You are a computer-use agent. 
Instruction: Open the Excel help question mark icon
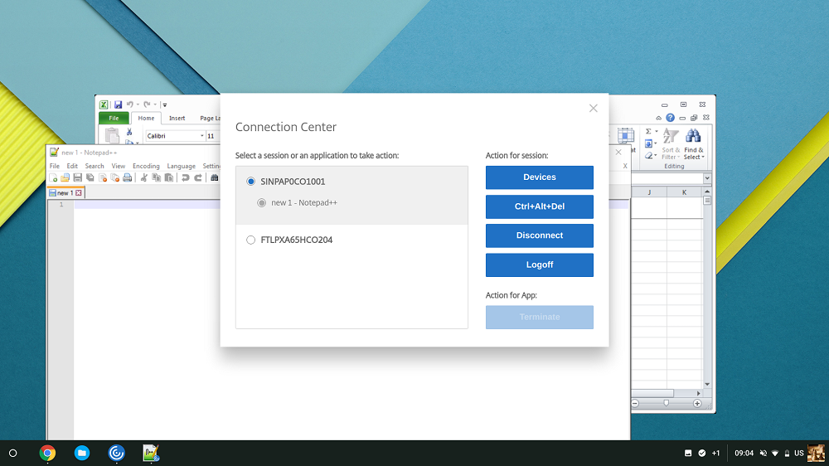(670, 118)
